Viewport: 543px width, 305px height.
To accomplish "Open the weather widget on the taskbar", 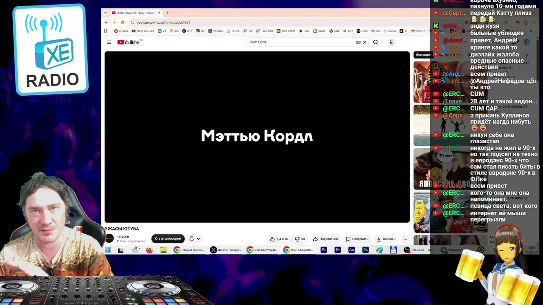I will [136, 250].
